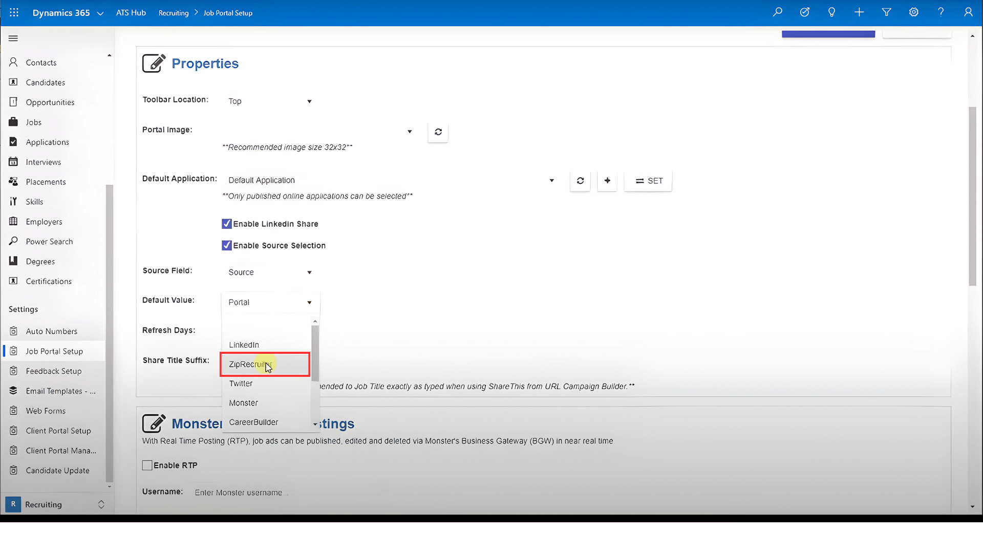Click the page scroll up arrow

click(972, 36)
